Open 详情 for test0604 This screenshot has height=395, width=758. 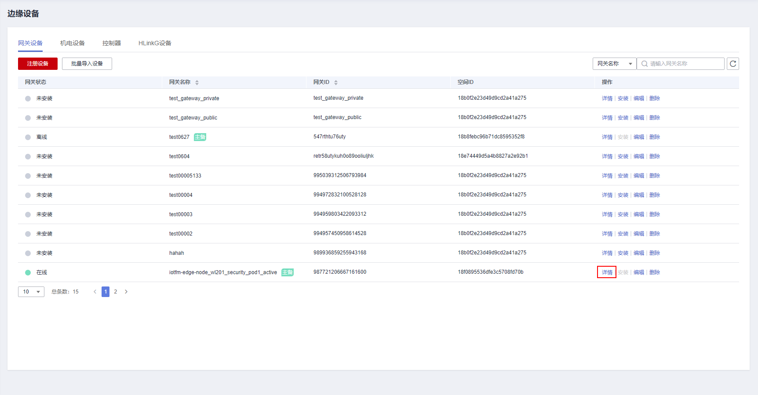click(607, 156)
